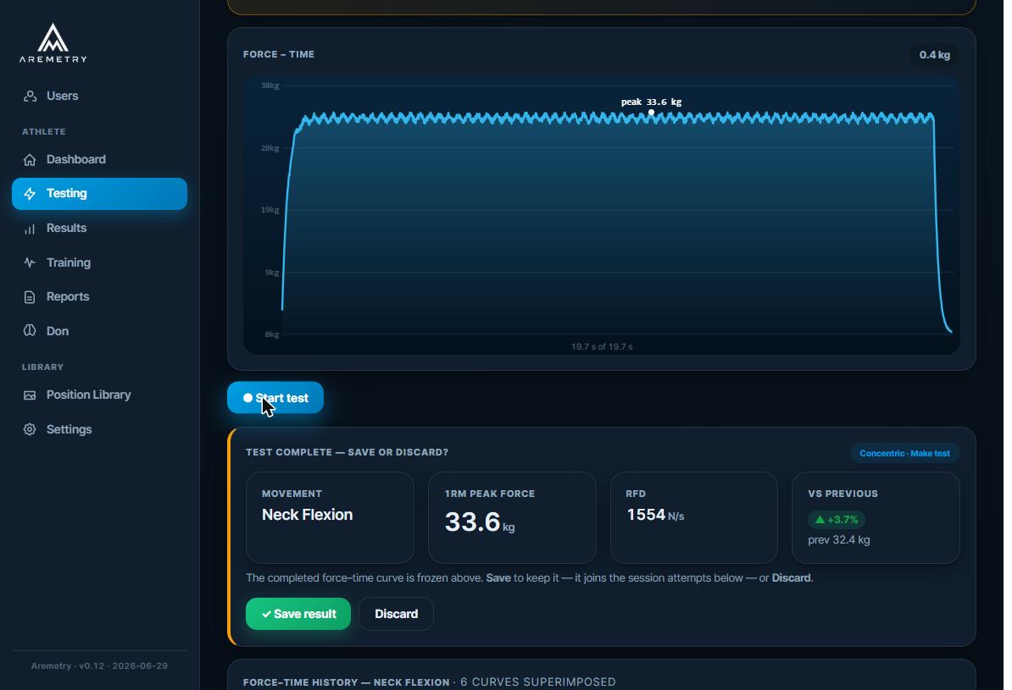
Task: Discard the completed test
Action: click(x=397, y=614)
